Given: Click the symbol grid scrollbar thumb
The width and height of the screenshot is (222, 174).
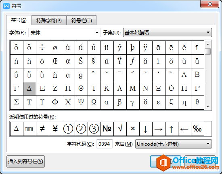Looking at the screenshot, I should click(x=208, y=51).
